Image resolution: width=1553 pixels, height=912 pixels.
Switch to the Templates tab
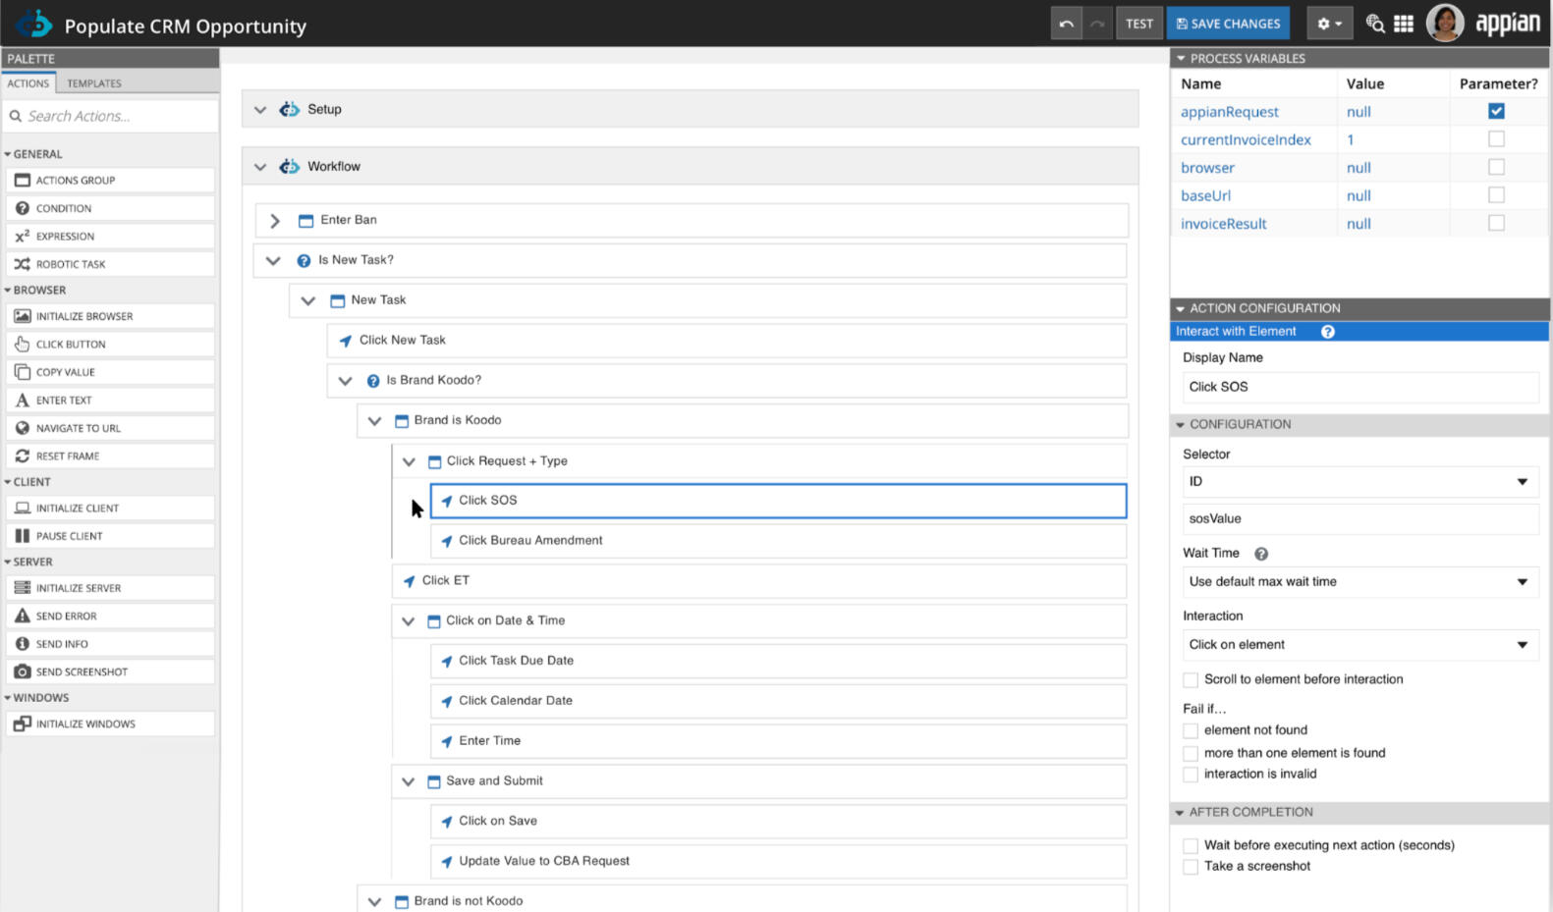[94, 83]
